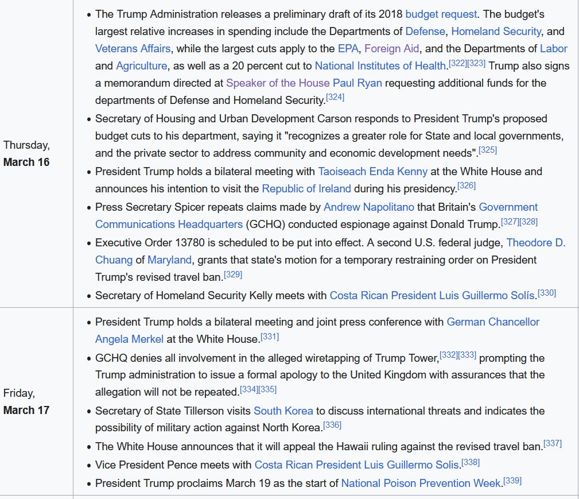Click the EPA link

pyautogui.click(x=348, y=49)
